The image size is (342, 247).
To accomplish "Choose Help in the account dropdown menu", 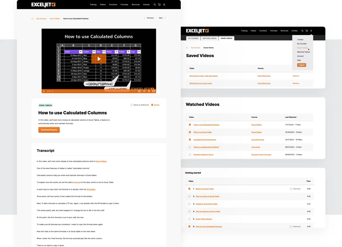I will pos(299,60).
